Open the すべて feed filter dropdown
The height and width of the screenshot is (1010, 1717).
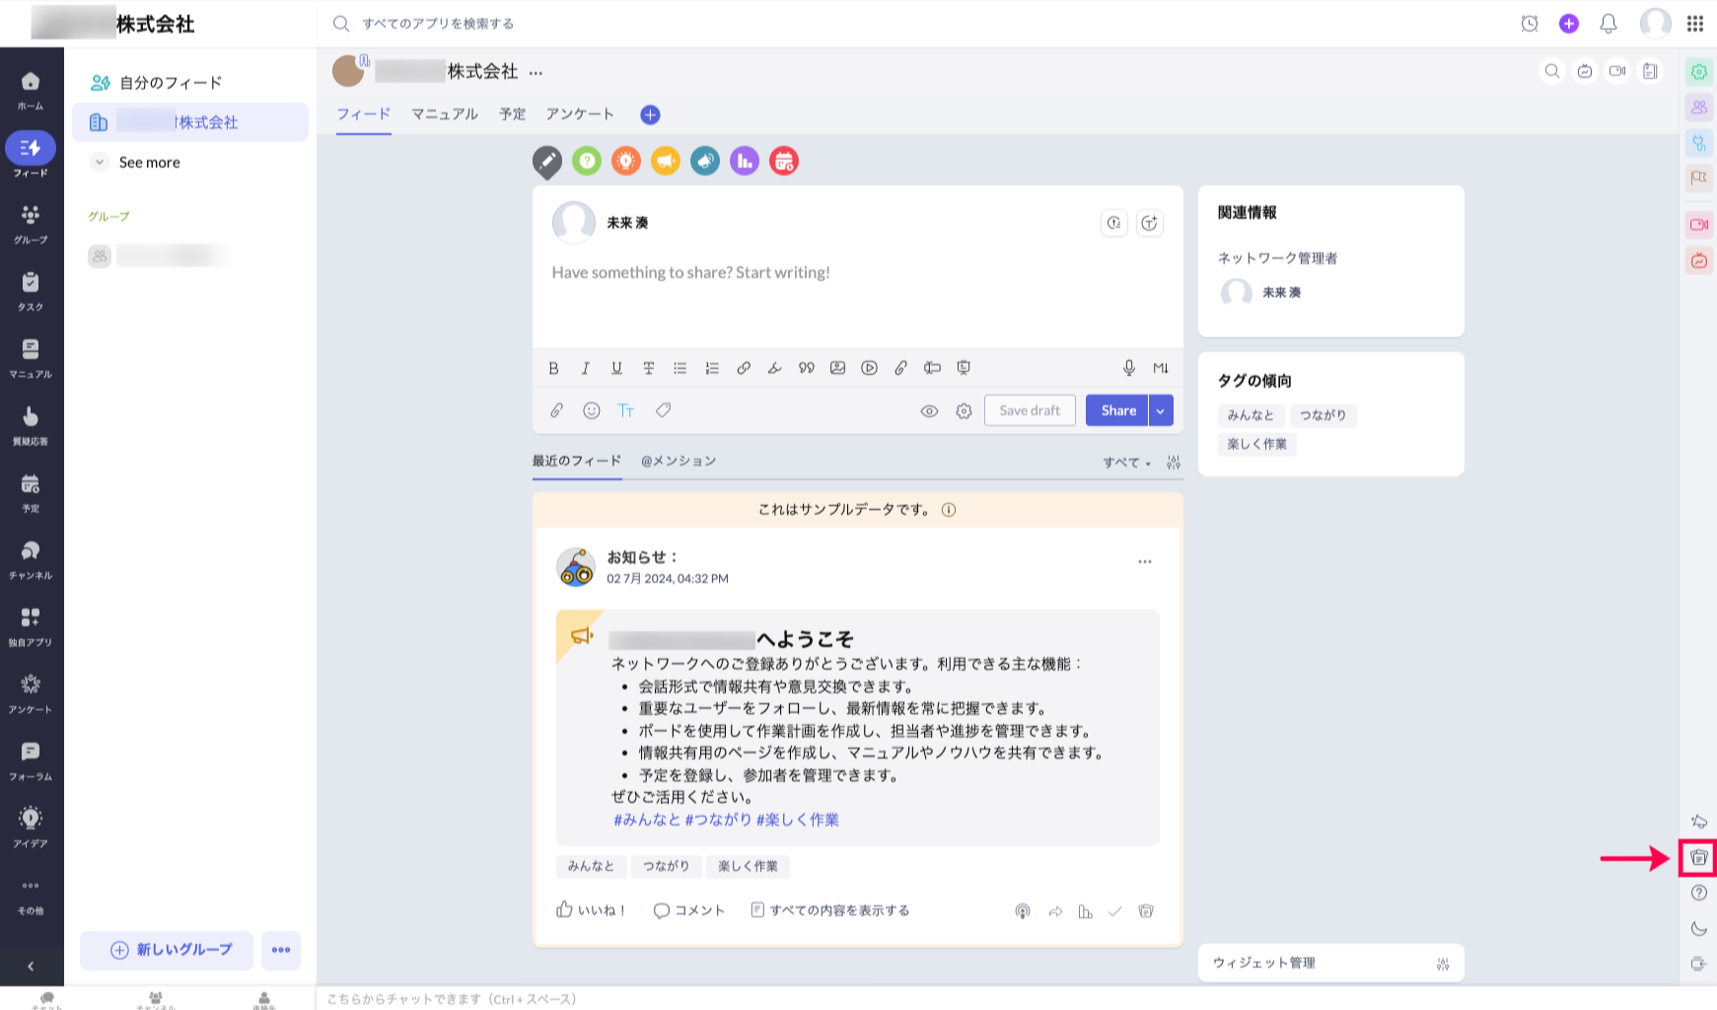pyautogui.click(x=1126, y=463)
